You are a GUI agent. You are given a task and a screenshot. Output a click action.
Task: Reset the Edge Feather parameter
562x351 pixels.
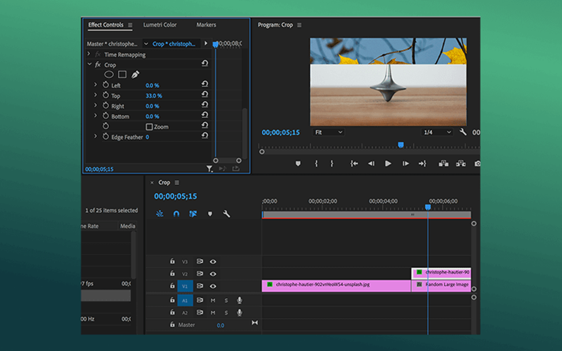click(x=205, y=135)
